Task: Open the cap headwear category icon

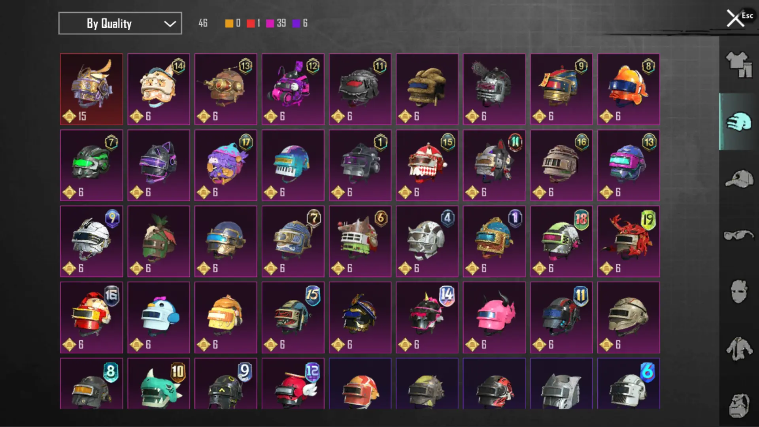Action: coord(739,179)
